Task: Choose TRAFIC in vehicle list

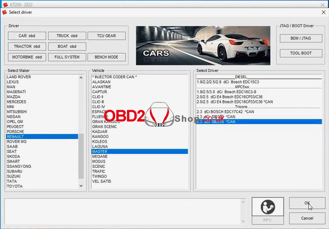Action: click(x=100, y=171)
